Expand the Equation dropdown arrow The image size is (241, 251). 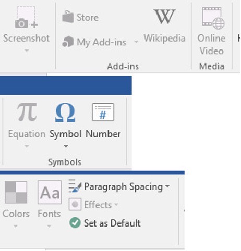(27, 146)
